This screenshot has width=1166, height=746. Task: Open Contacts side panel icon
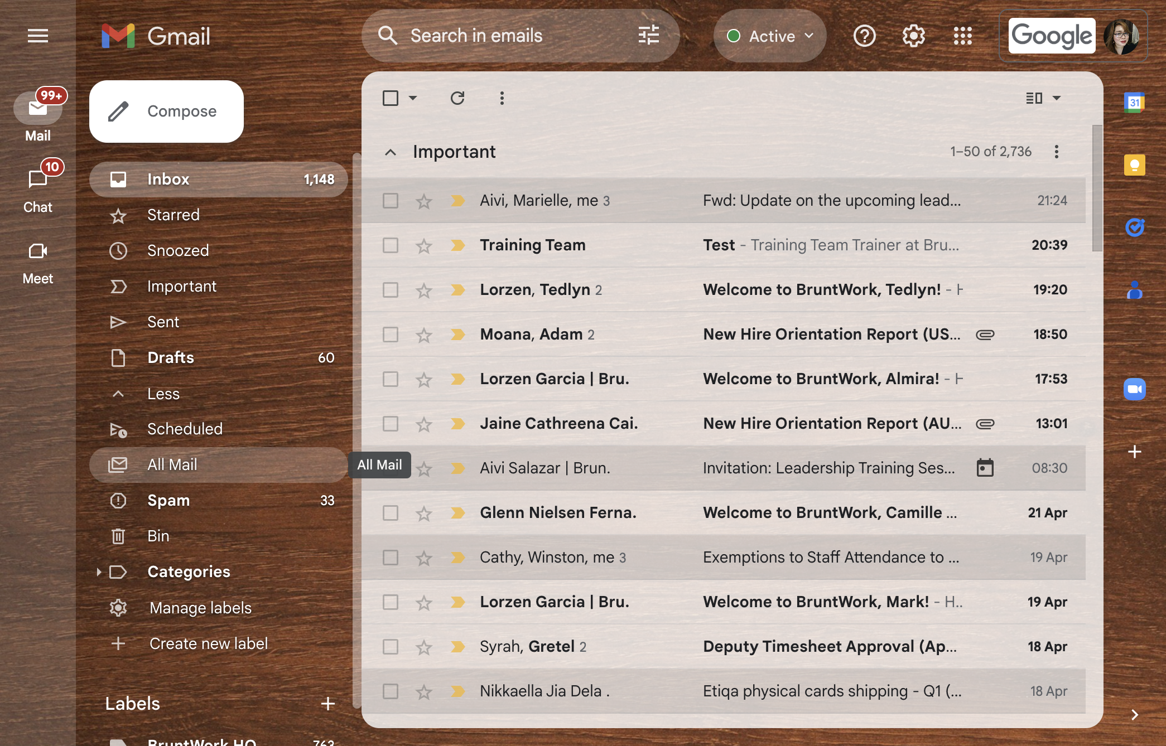click(x=1134, y=290)
